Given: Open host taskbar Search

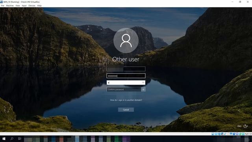Looking at the screenshot, I should coord(12,138).
